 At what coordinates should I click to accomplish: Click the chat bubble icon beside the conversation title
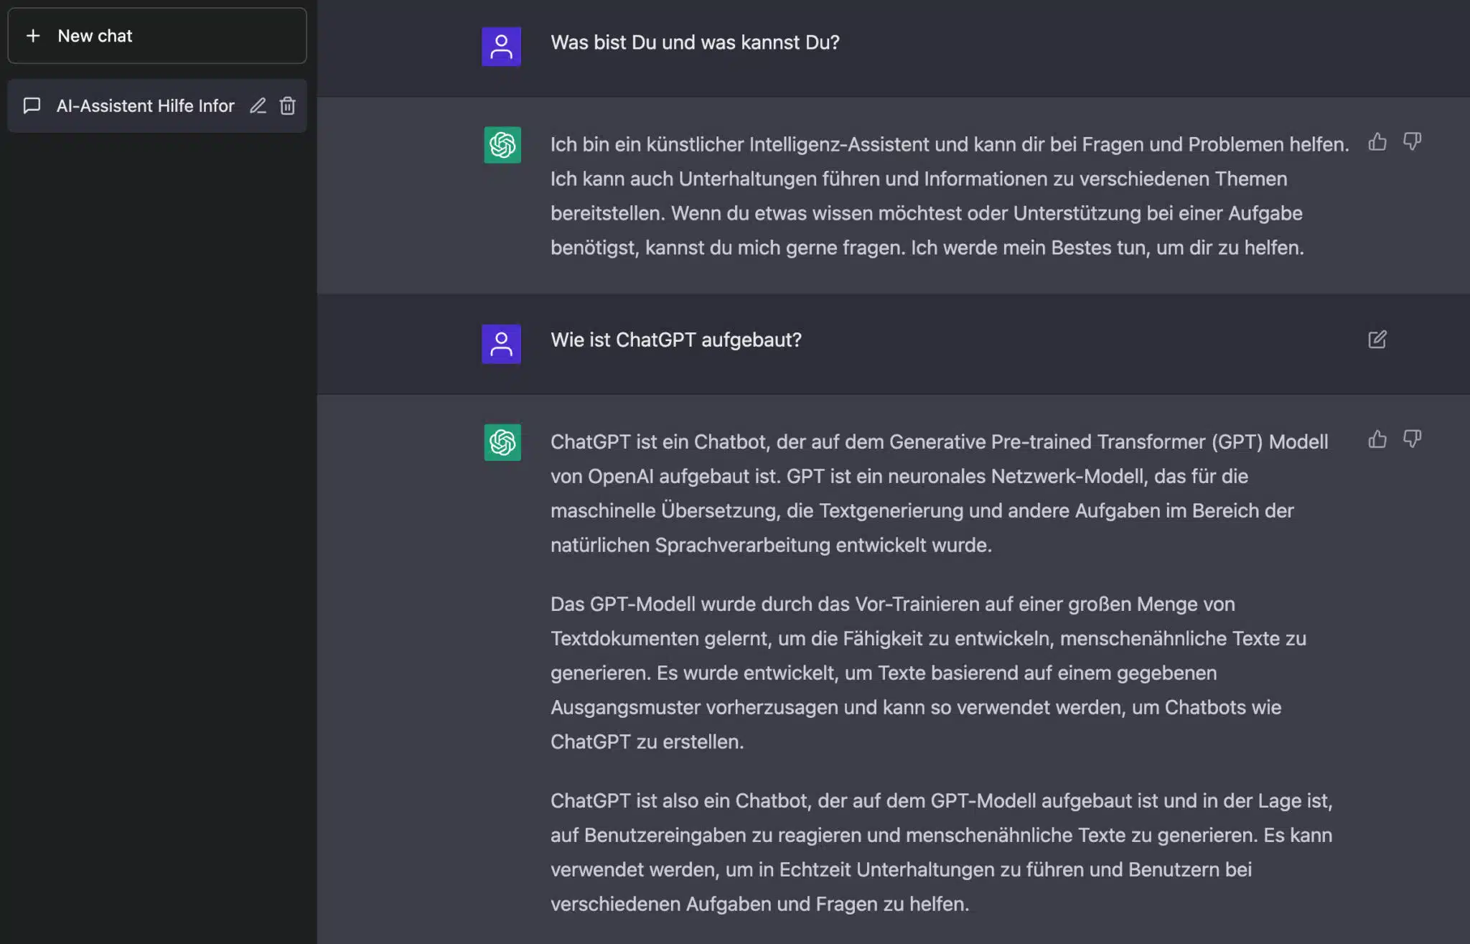click(32, 106)
